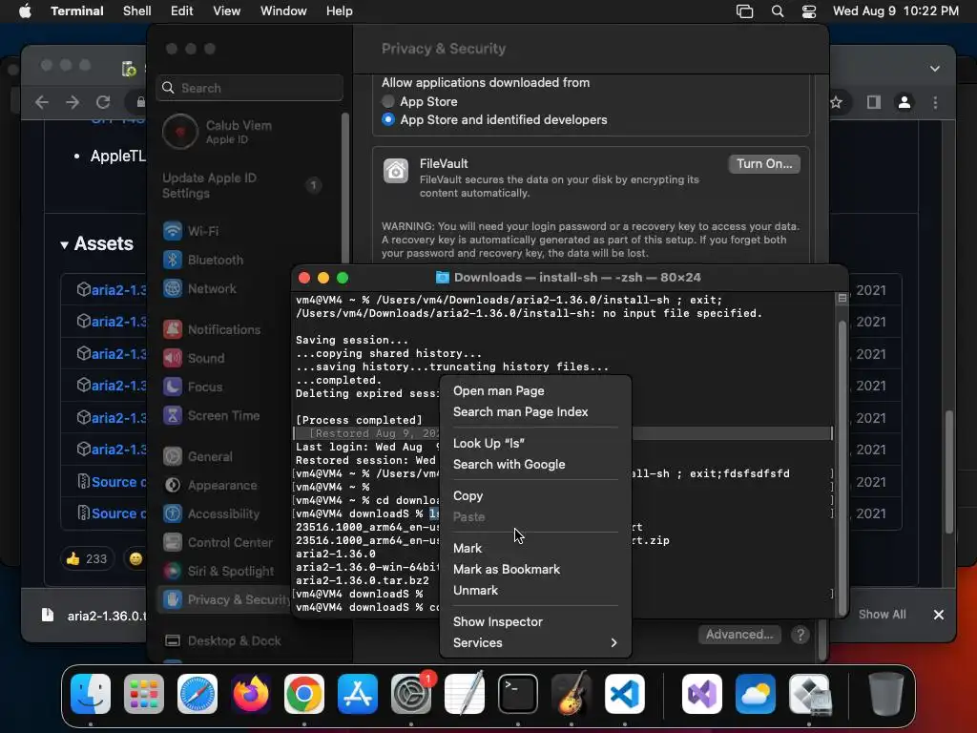Click Chrome back arrow button

click(x=41, y=102)
